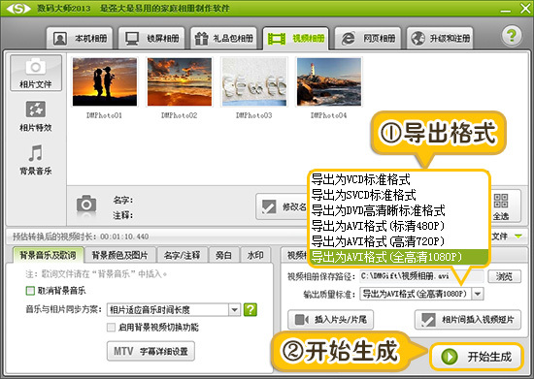The height and width of the screenshot is (379, 534).
Task: Click 相片间插入视频短片 button
Action: pyautogui.click(x=468, y=320)
